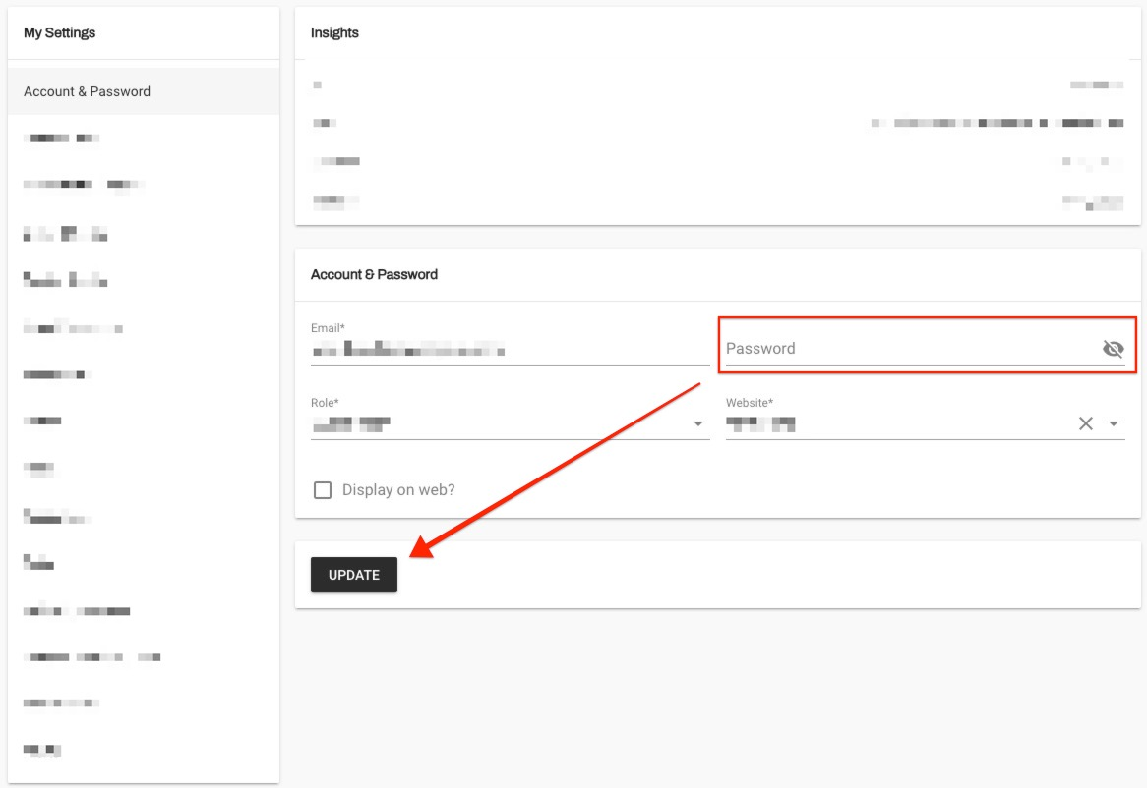This screenshot has width=1147, height=788.
Task: Click the My Settings sidebar heading
Action: tap(60, 32)
